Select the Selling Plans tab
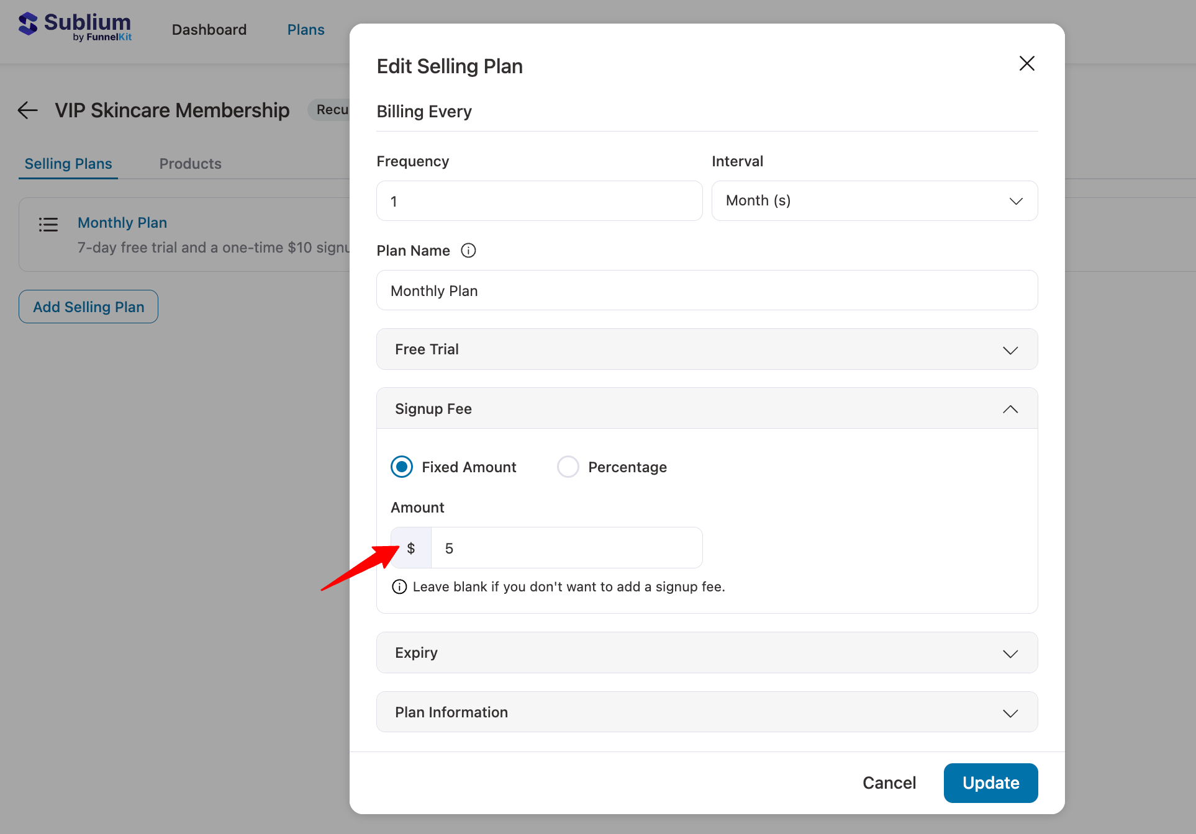The width and height of the screenshot is (1196, 834). pos(68,163)
